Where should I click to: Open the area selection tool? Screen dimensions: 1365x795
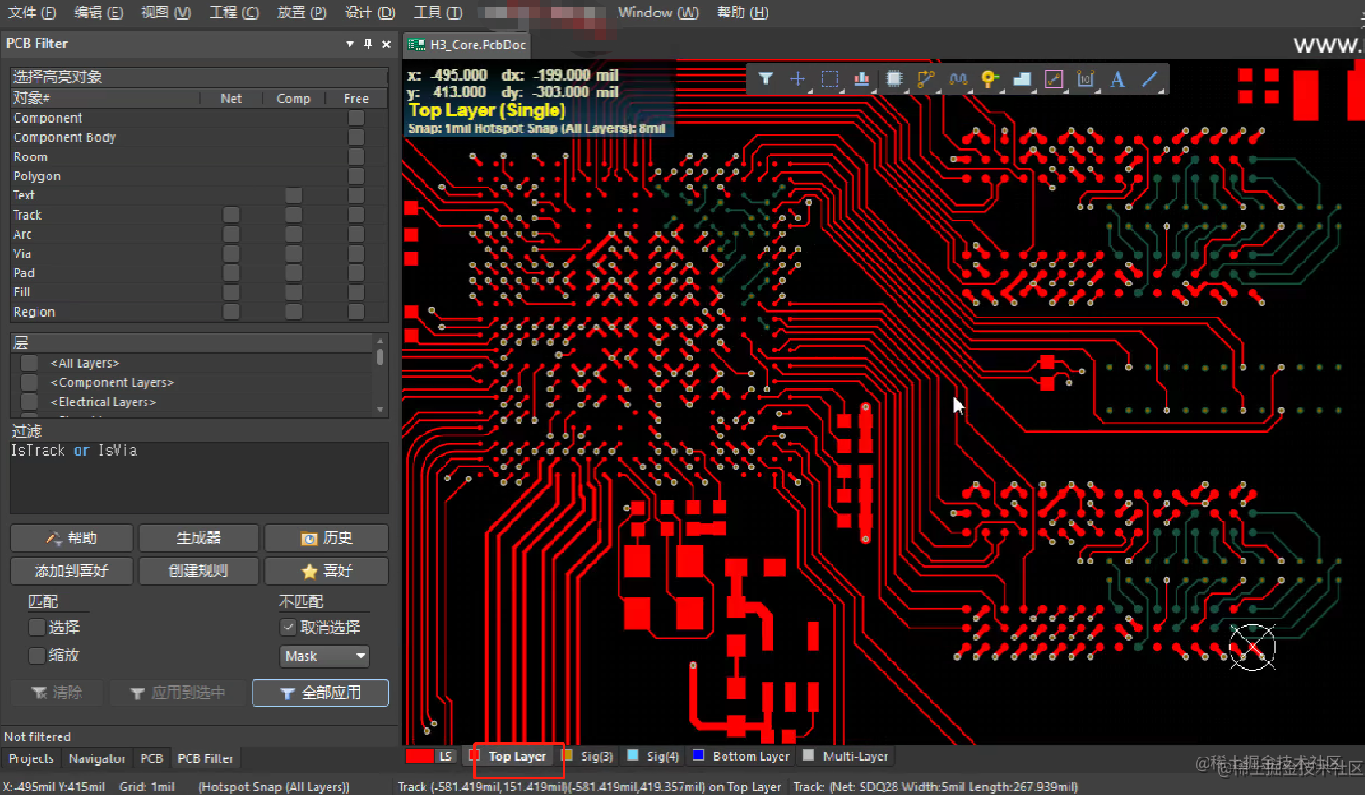pyautogui.click(x=830, y=80)
